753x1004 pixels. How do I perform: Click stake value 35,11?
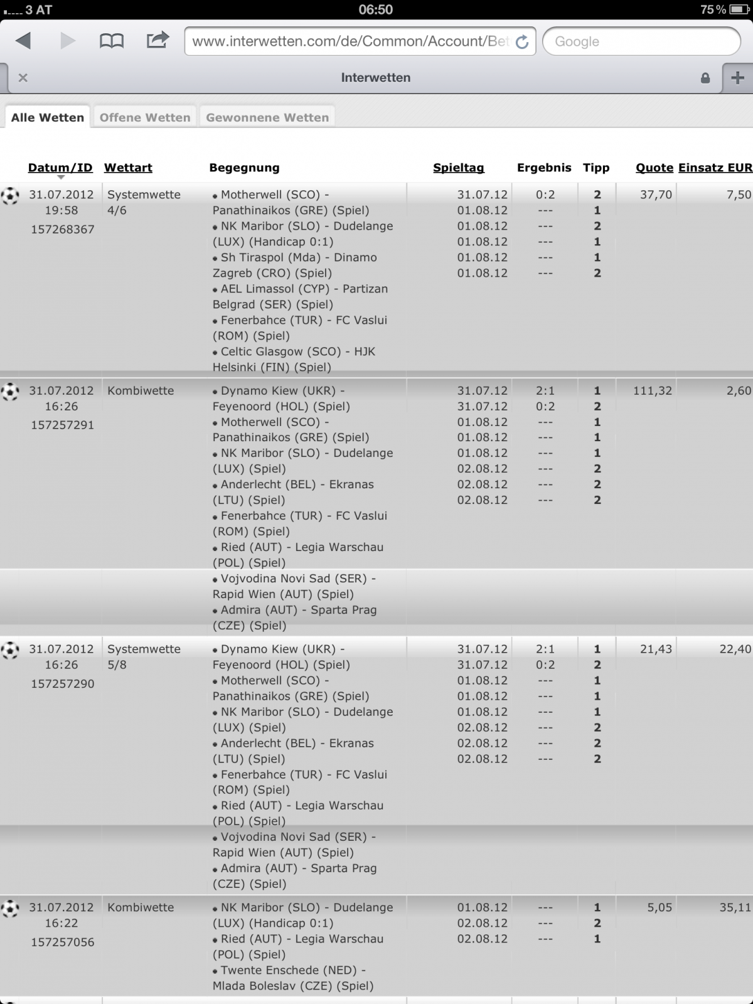tap(735, 907)
